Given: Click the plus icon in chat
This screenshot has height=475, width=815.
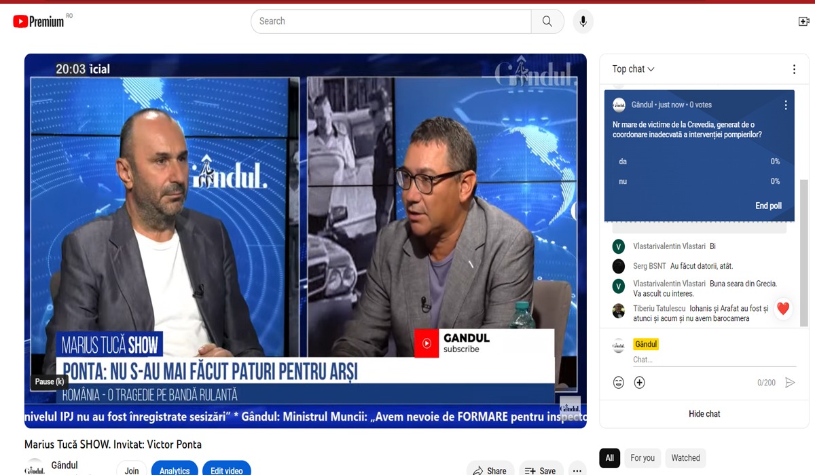Looking at the screenshot, I should 639,383.
